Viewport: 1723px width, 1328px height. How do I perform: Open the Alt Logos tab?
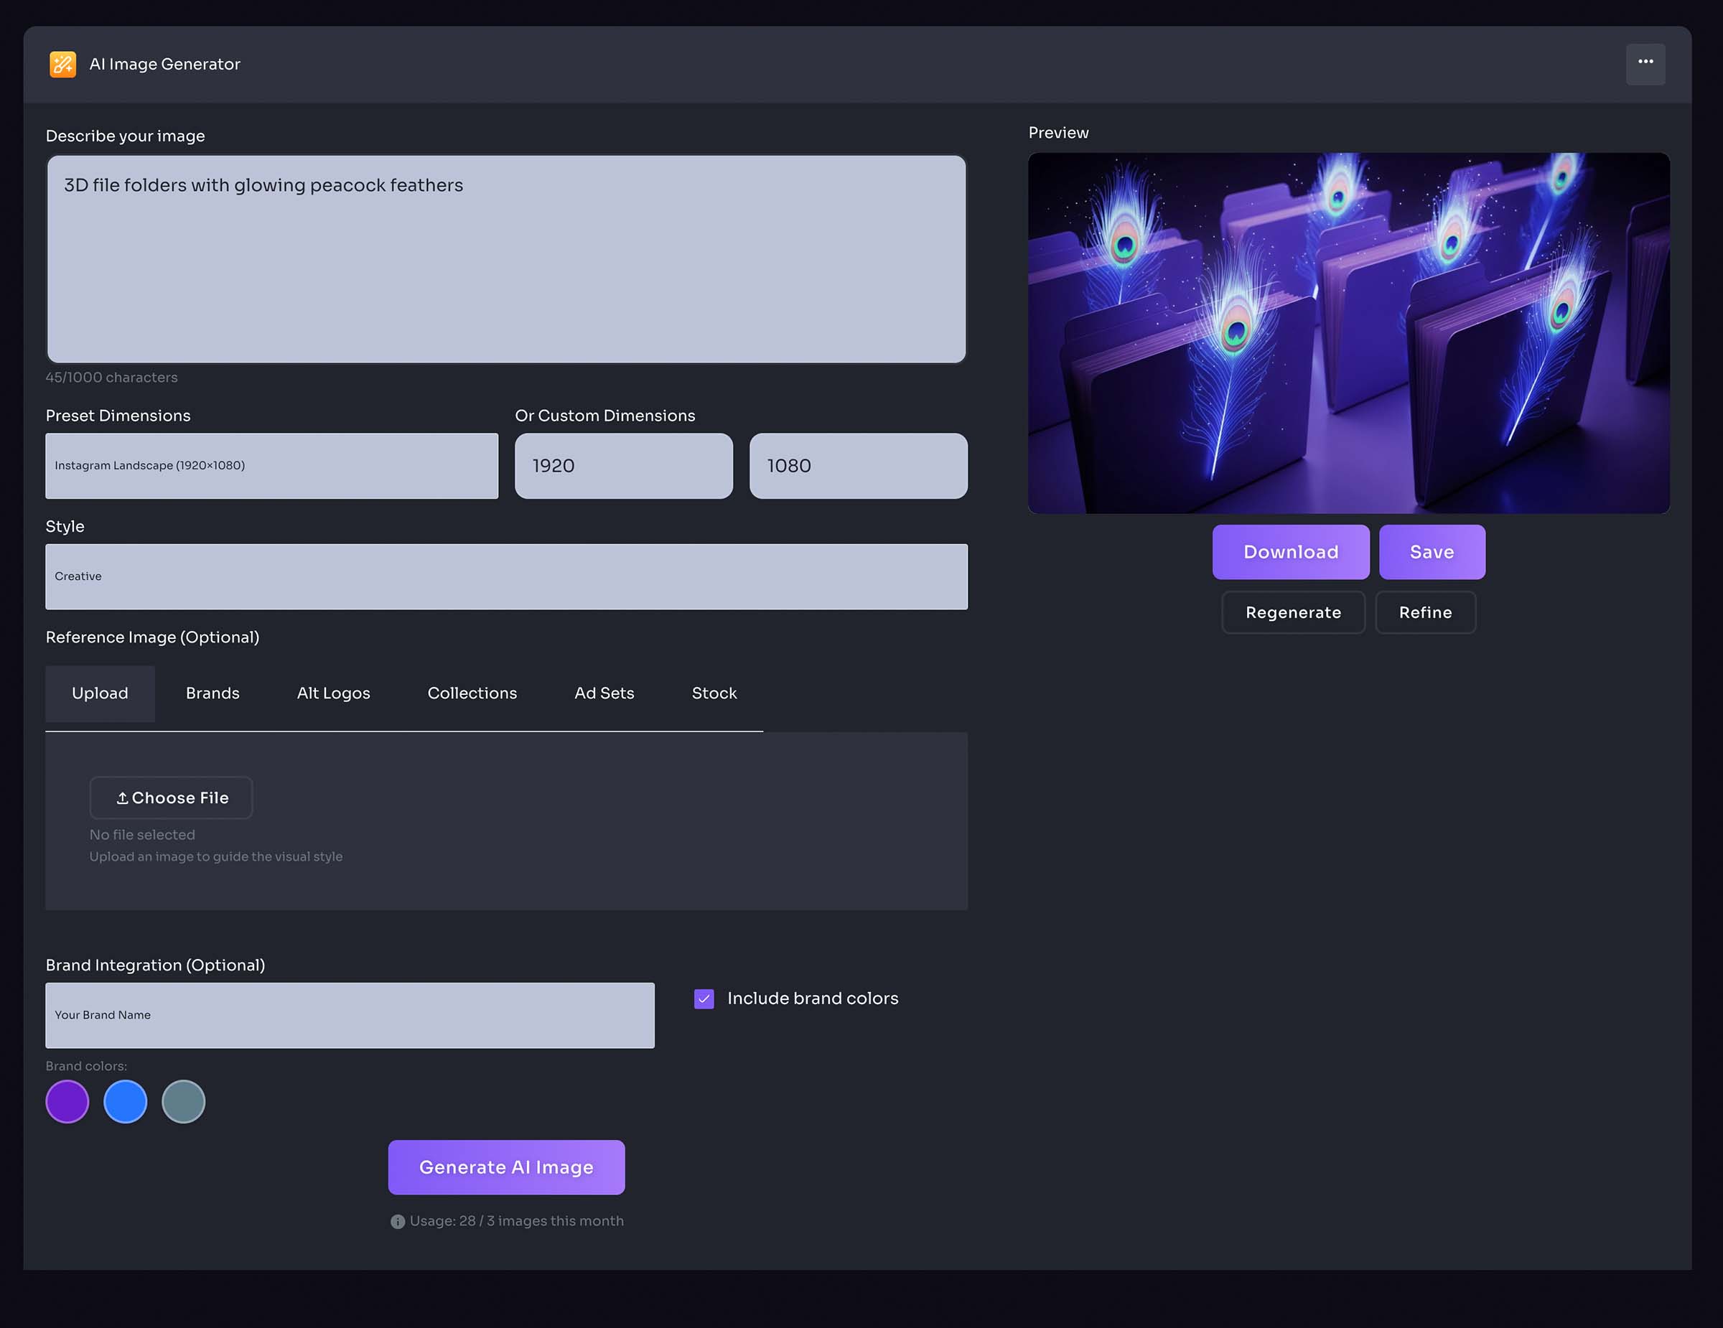[333, 693]
